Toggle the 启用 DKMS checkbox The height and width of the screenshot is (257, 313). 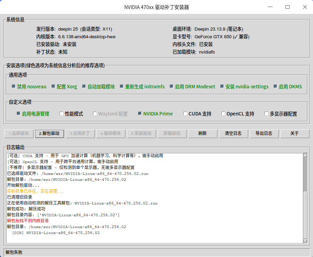pyautogui.click(x=275, y=87)
